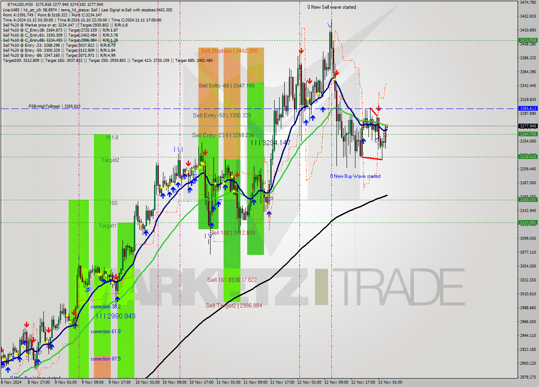Select the green 161.8 Fibonacci label
Image resolution: width=539 pixels, height=387 pixels.
tap(112, 138)
